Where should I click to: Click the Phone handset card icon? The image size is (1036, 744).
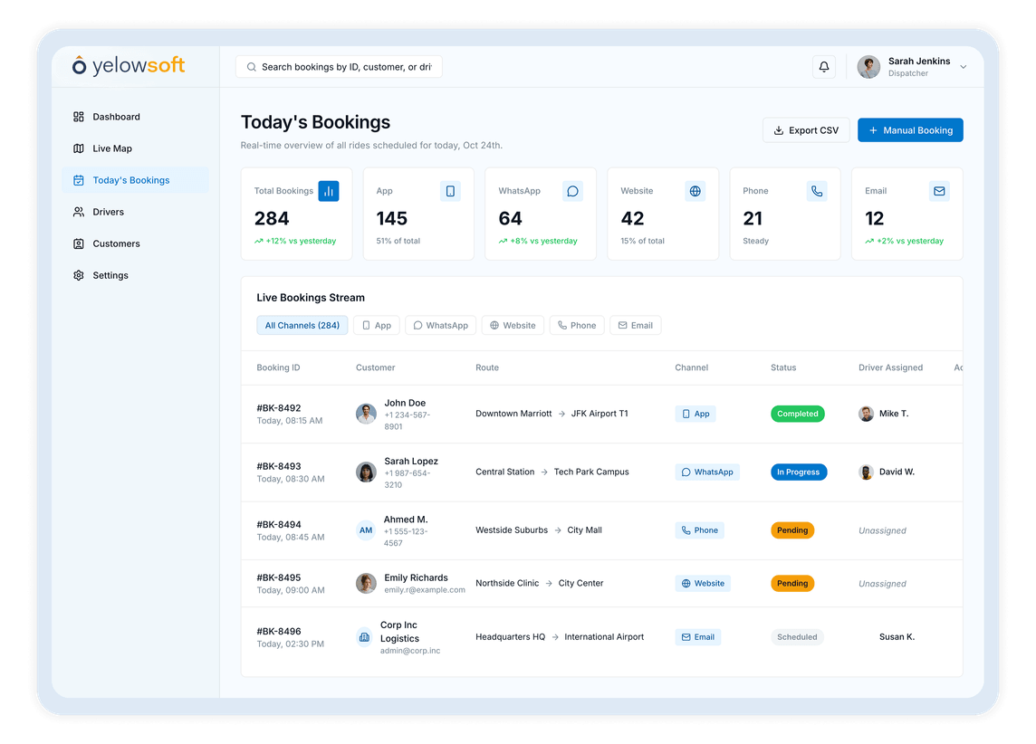pos(817,191)
